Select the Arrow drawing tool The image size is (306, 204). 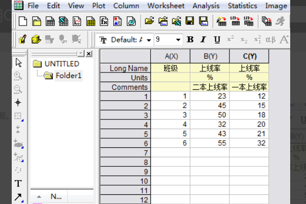[18, 197]
